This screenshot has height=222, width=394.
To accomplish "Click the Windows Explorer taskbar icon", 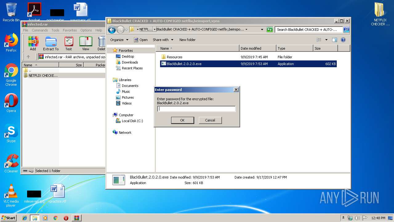I will (x=34, y=218).
